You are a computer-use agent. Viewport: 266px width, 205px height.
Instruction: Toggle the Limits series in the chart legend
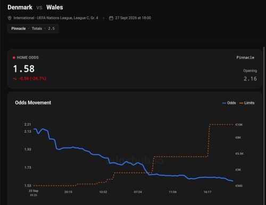click(x=247, y=103)
